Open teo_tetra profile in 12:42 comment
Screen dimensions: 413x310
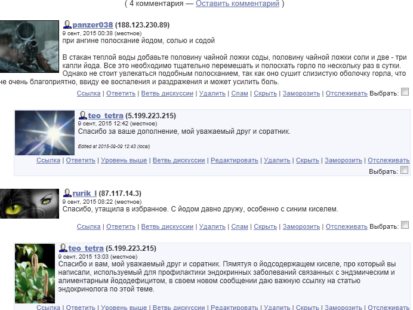click(x=106, y=115)
